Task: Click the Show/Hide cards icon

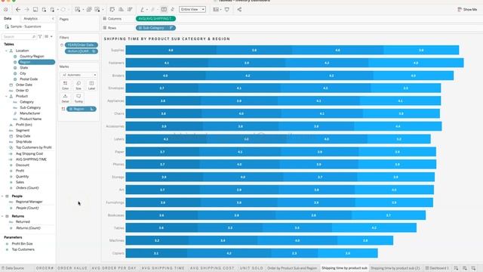Action: click(217, 10)
